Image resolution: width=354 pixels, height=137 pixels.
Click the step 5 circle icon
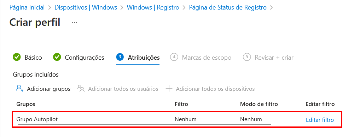(247, 57)
